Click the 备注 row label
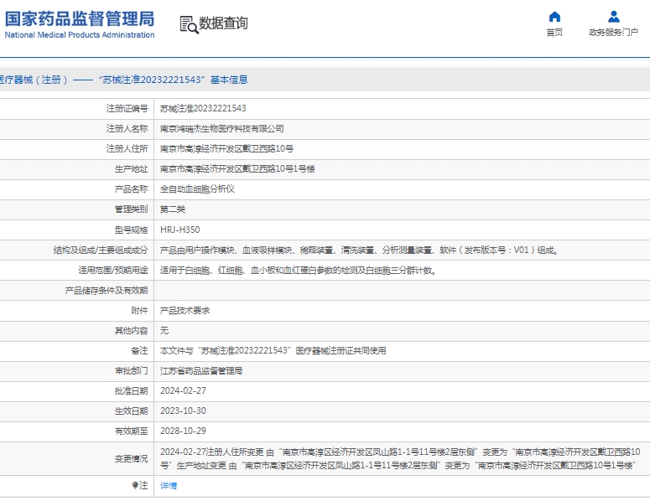The height and width of the screenshot is (501, 650). coord(139,351)
